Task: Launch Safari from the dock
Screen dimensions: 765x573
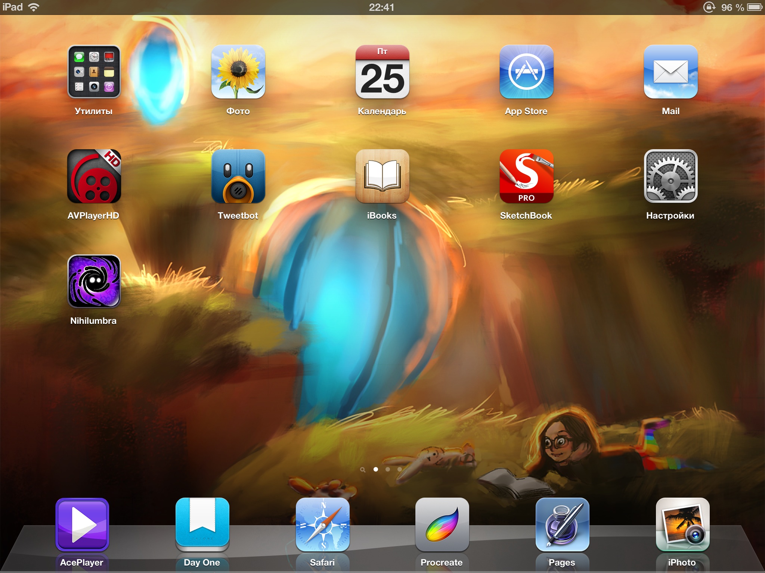Action: click(323, 525)
